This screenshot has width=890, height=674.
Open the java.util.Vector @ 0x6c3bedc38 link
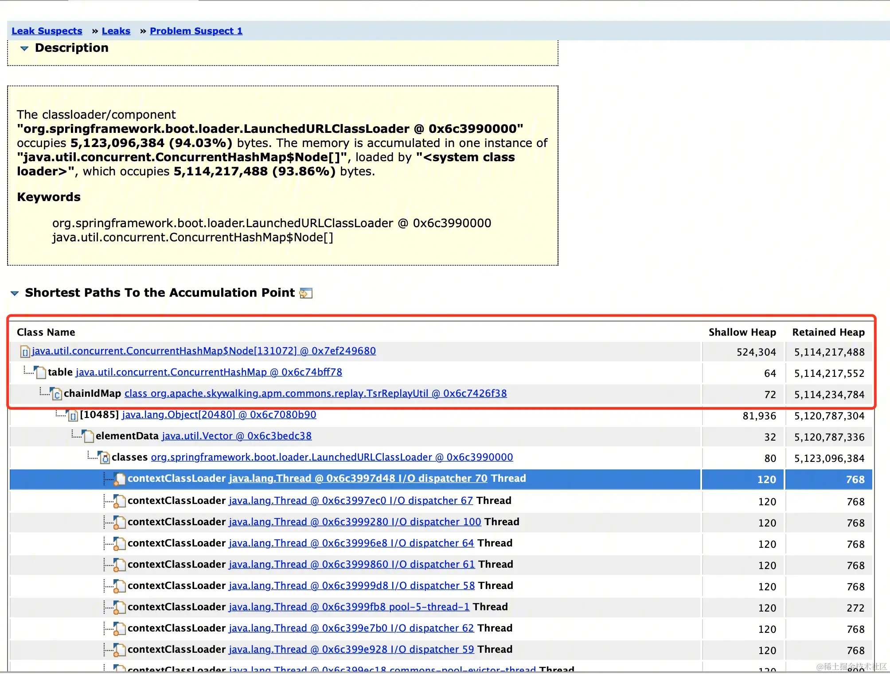tap(237, 436)
